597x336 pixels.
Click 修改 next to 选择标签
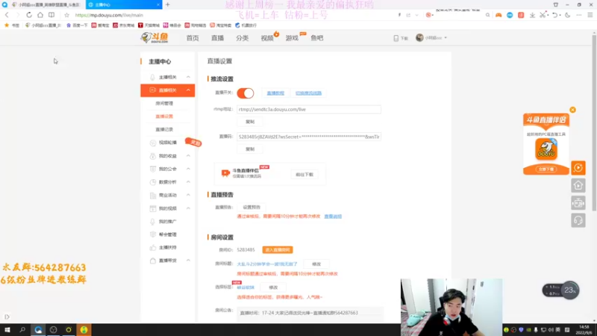tap(273, 287)
